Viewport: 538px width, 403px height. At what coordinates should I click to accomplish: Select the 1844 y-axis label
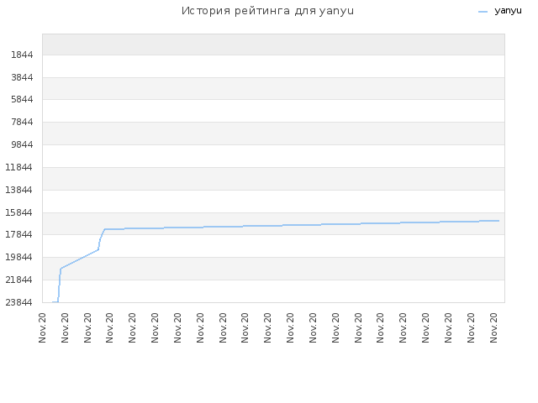pyautogui.click(x=22, y=55)
